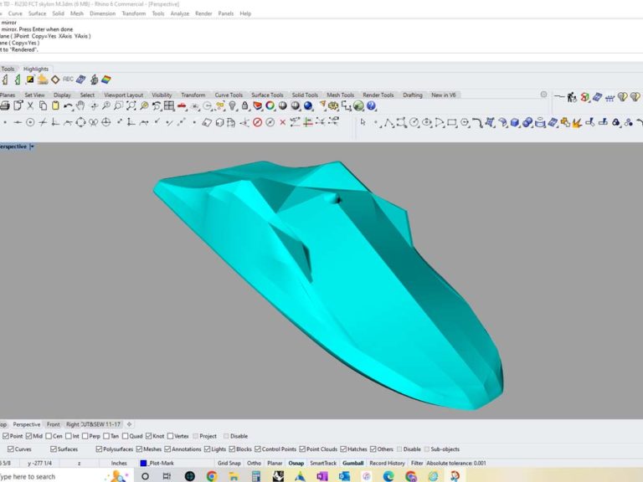Click the Front viewport tab at bottom

(53, 424)
